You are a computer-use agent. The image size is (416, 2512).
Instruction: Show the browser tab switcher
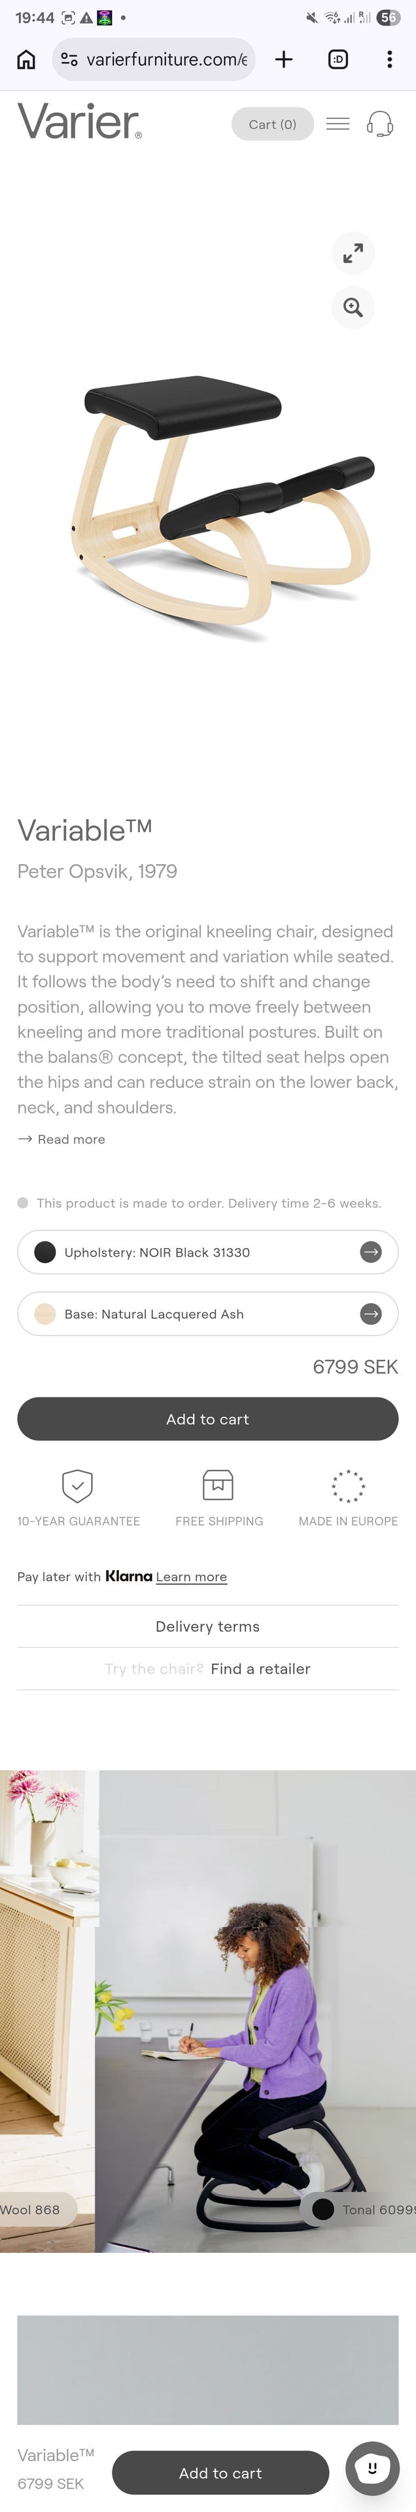pyautogui.click(x=338, y=60)
